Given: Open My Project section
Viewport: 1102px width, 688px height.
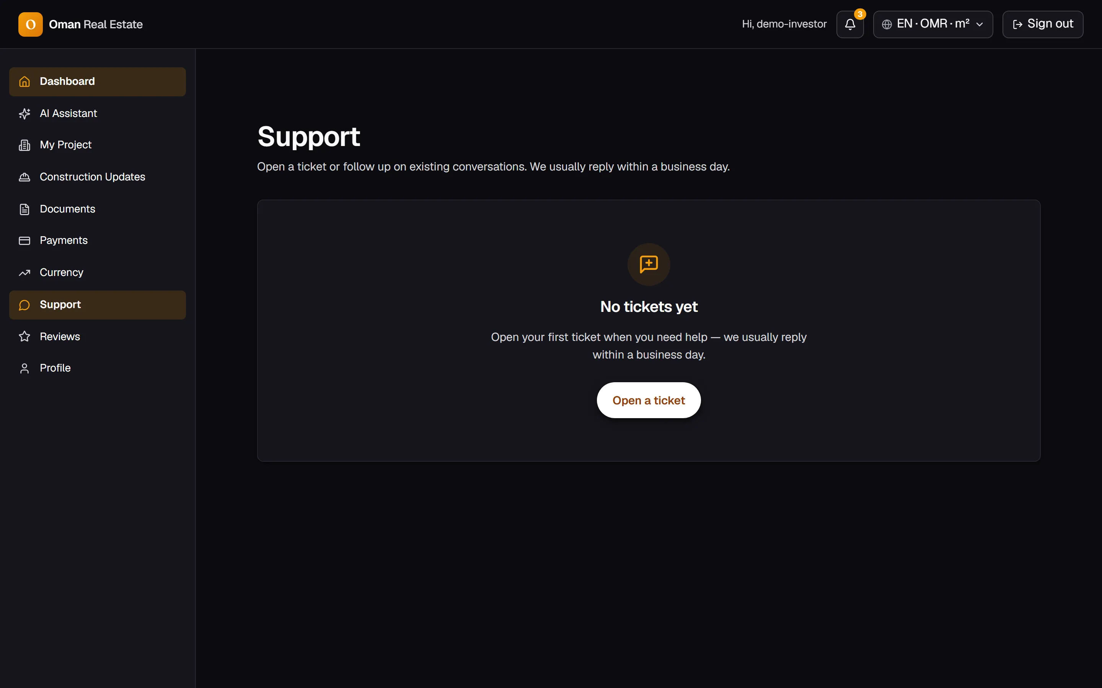Looking at the screenshot, I should tap(98, 145).
